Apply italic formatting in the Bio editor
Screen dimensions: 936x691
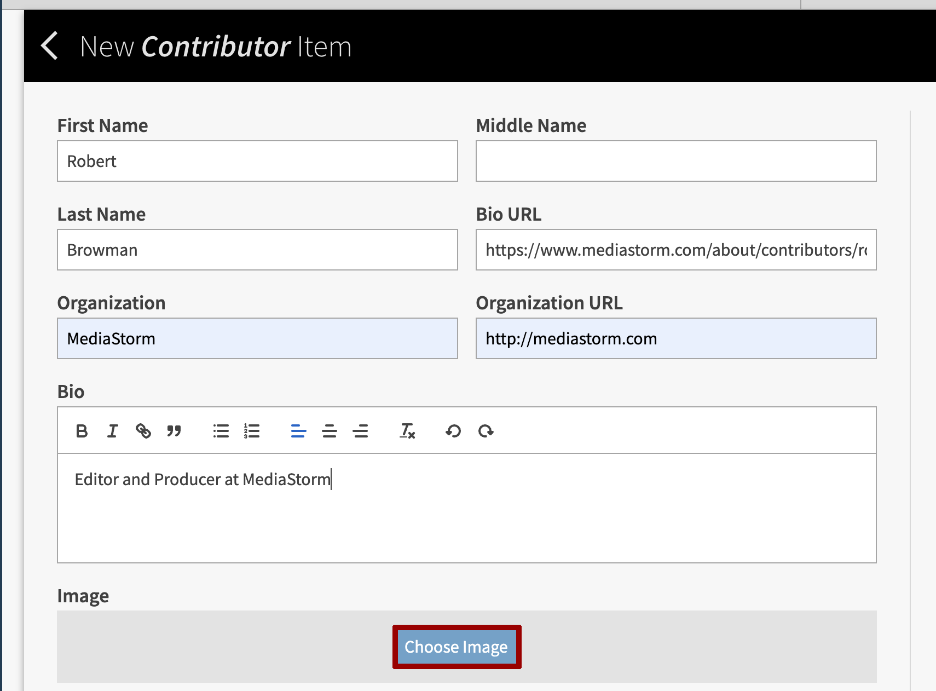[112, 431]
